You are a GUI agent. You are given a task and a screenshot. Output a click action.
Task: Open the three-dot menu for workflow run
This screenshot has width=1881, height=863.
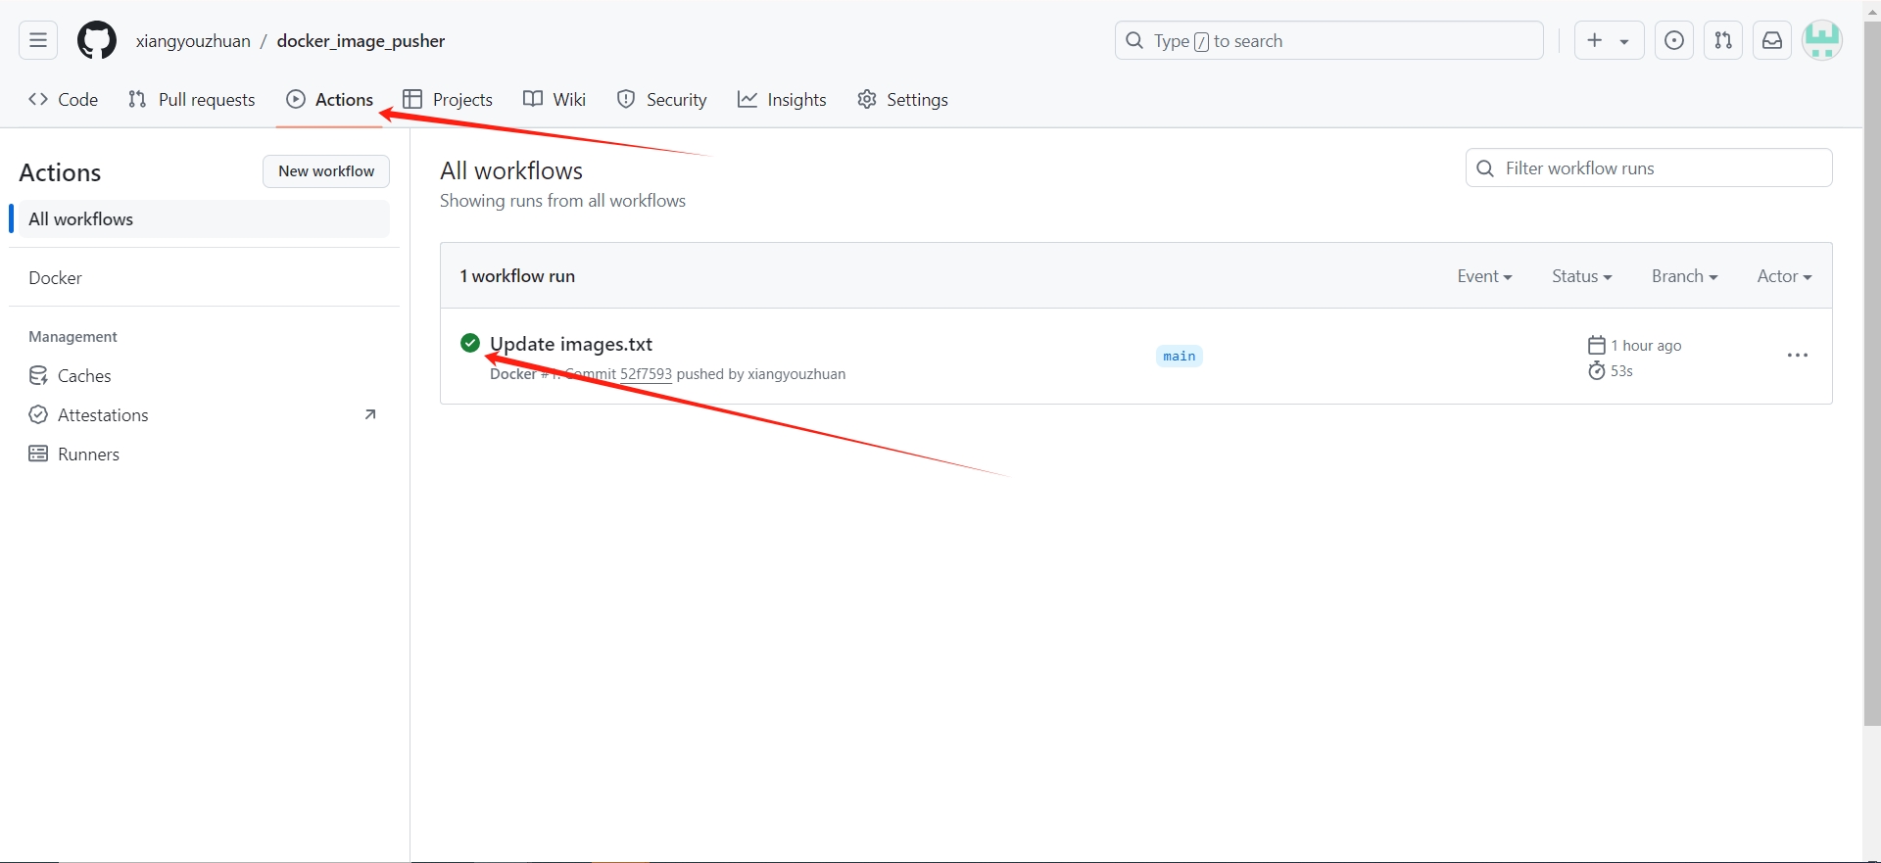tap(1797, 356)
